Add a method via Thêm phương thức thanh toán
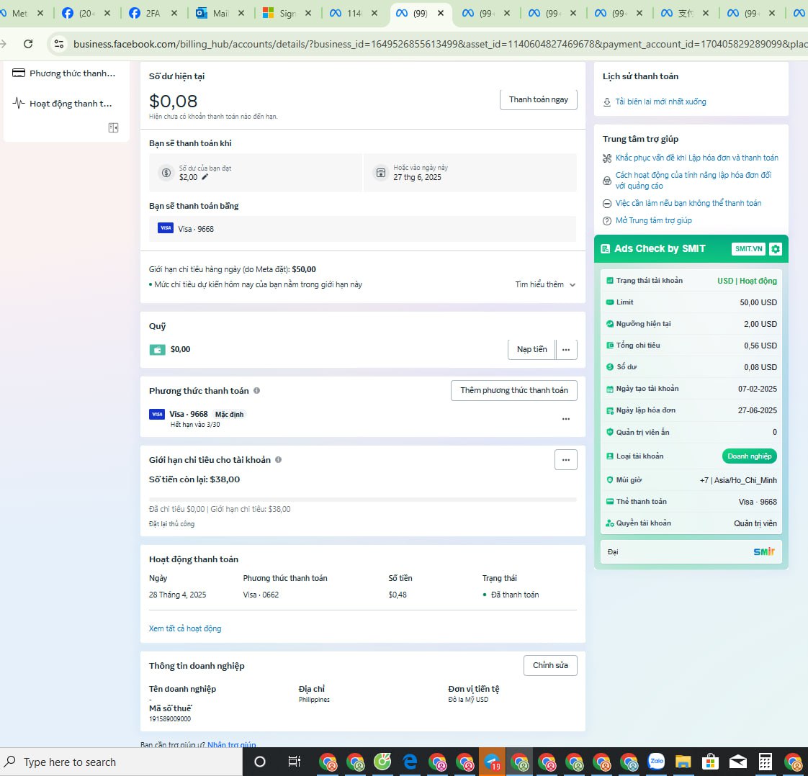The height and width of the screenshot is (776, 808). [513, 390]
